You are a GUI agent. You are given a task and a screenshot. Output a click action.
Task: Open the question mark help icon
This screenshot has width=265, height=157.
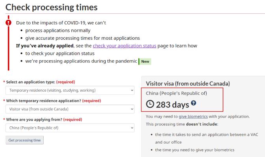[193, 103]
